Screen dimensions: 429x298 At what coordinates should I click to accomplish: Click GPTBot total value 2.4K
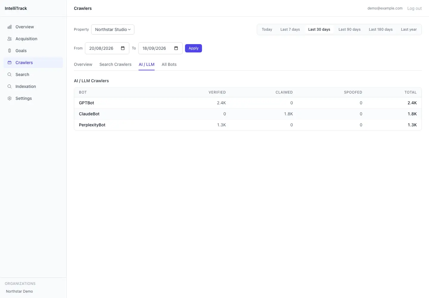pyautogui.click(x=412, y=103)
